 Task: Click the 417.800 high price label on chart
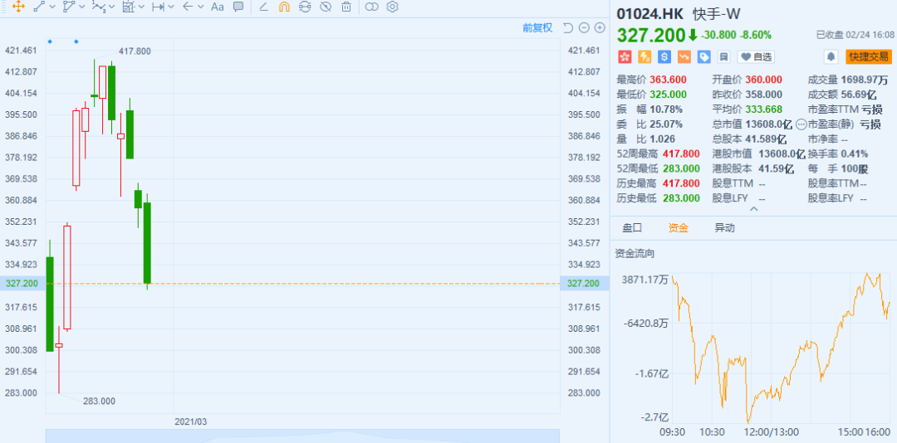coord(135,51)
